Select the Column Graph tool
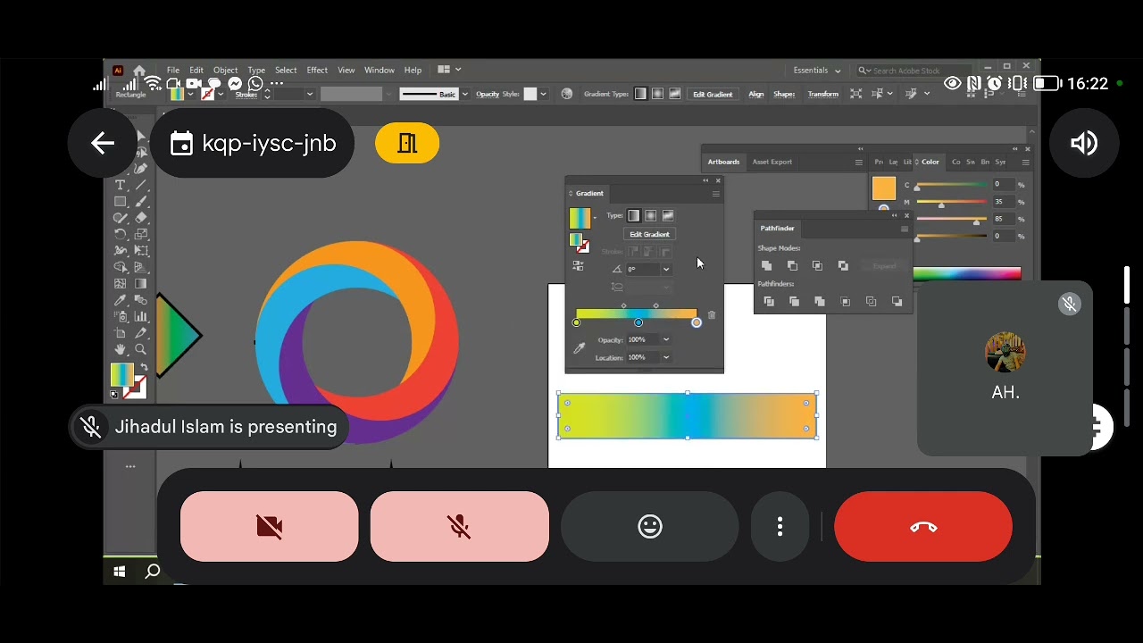This screenshot has width=1143, height=643. pos(141,317)
